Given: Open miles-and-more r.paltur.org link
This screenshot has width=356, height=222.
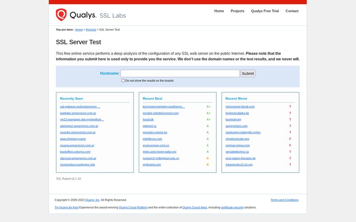Looking at the screenshot, I should 159,152.
